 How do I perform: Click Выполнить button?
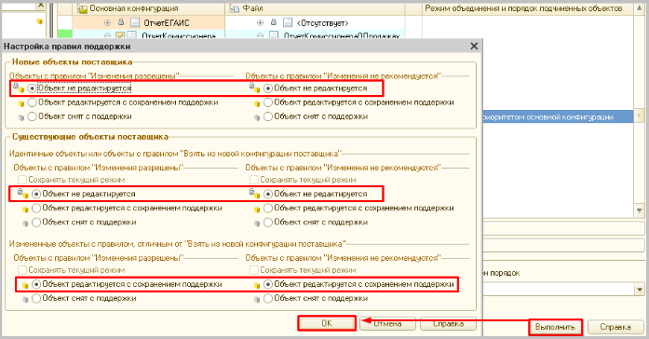pyautogui.click(x=555, y=327)
